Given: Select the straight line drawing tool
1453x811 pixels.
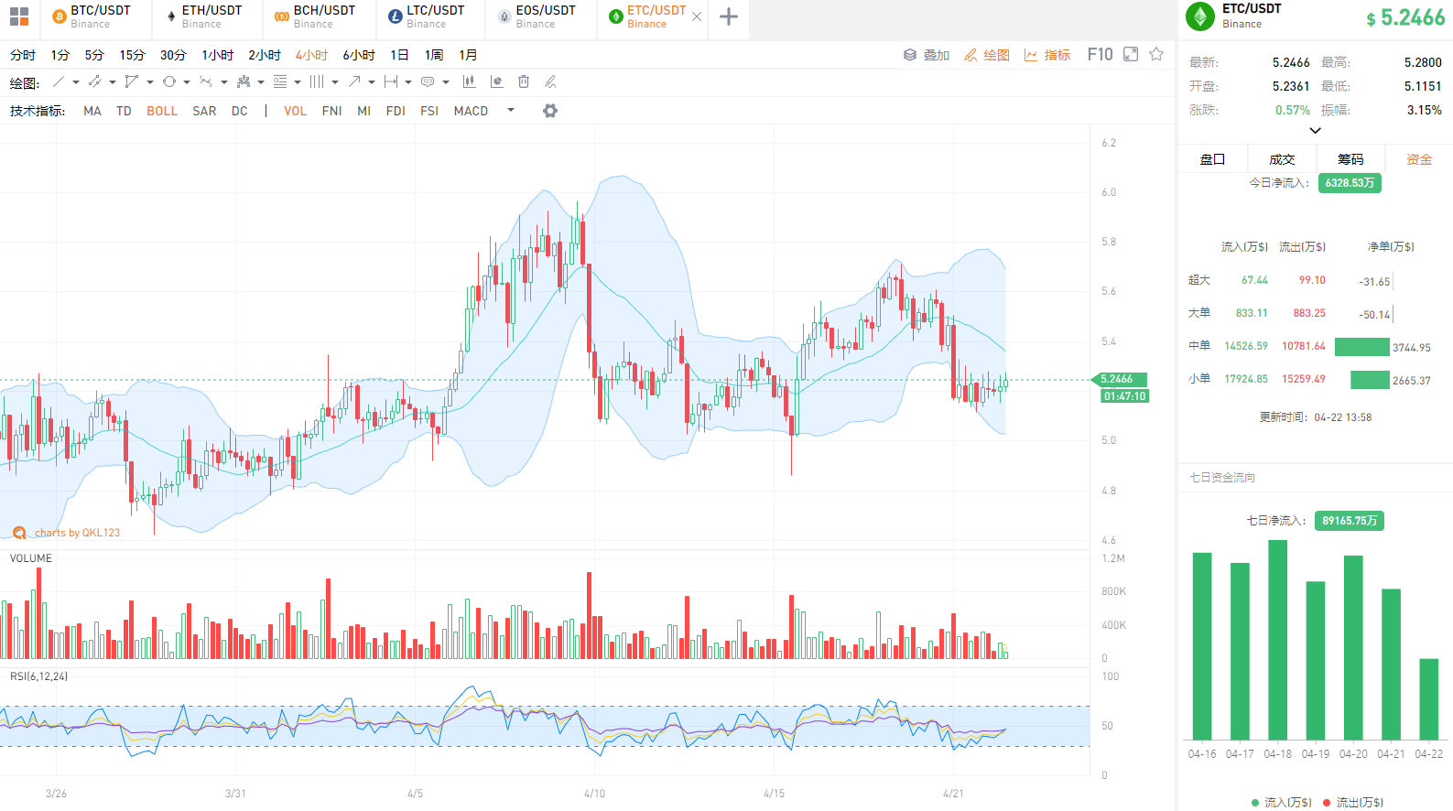Looking at the screenshot, I should [59, 81].
